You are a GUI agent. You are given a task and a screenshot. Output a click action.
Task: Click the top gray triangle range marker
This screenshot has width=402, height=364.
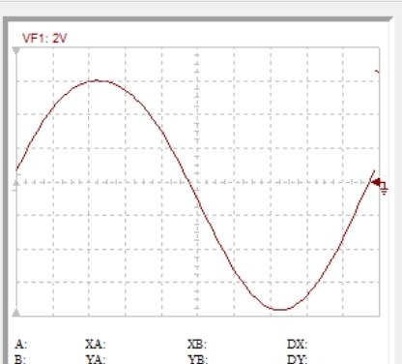(x=16, y=50)
